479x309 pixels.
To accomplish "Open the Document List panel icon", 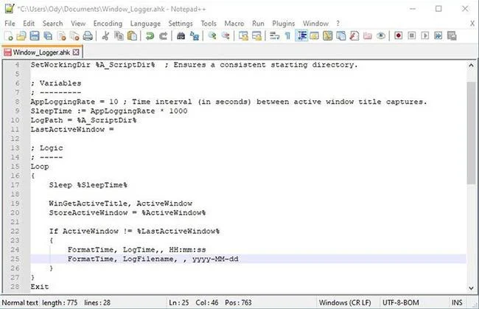I will pyautogui.click(x=341, y=36).
